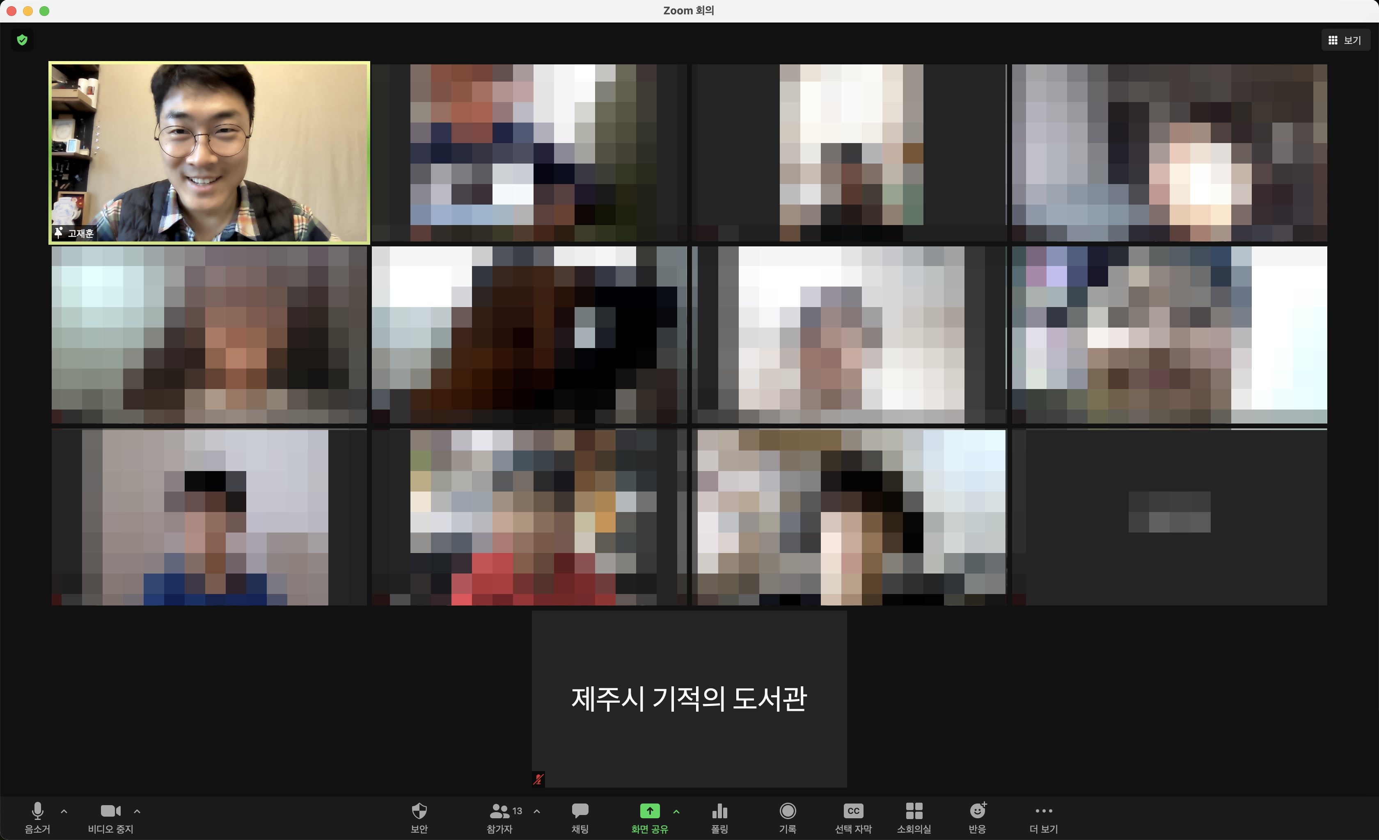The image size is (1379, 840).
Task: Mute the microphone (음소거)
Action: click(37, 811)
